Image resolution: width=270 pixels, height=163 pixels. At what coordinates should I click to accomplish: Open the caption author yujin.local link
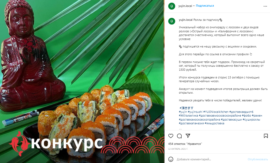pyautogui.click(x=186, y=20)
